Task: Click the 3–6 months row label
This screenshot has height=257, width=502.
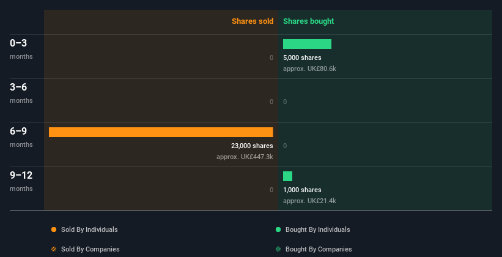Action: pos(21,93)
